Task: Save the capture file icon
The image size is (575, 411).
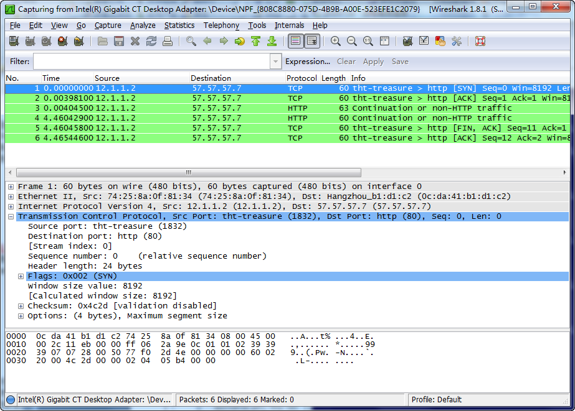Action: (119, 41)
